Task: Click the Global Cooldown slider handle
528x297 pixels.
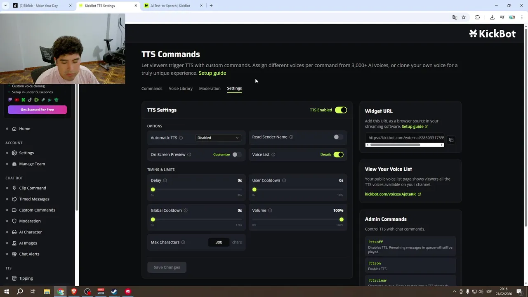Action: pyautogui.click(x=153, y=219)
